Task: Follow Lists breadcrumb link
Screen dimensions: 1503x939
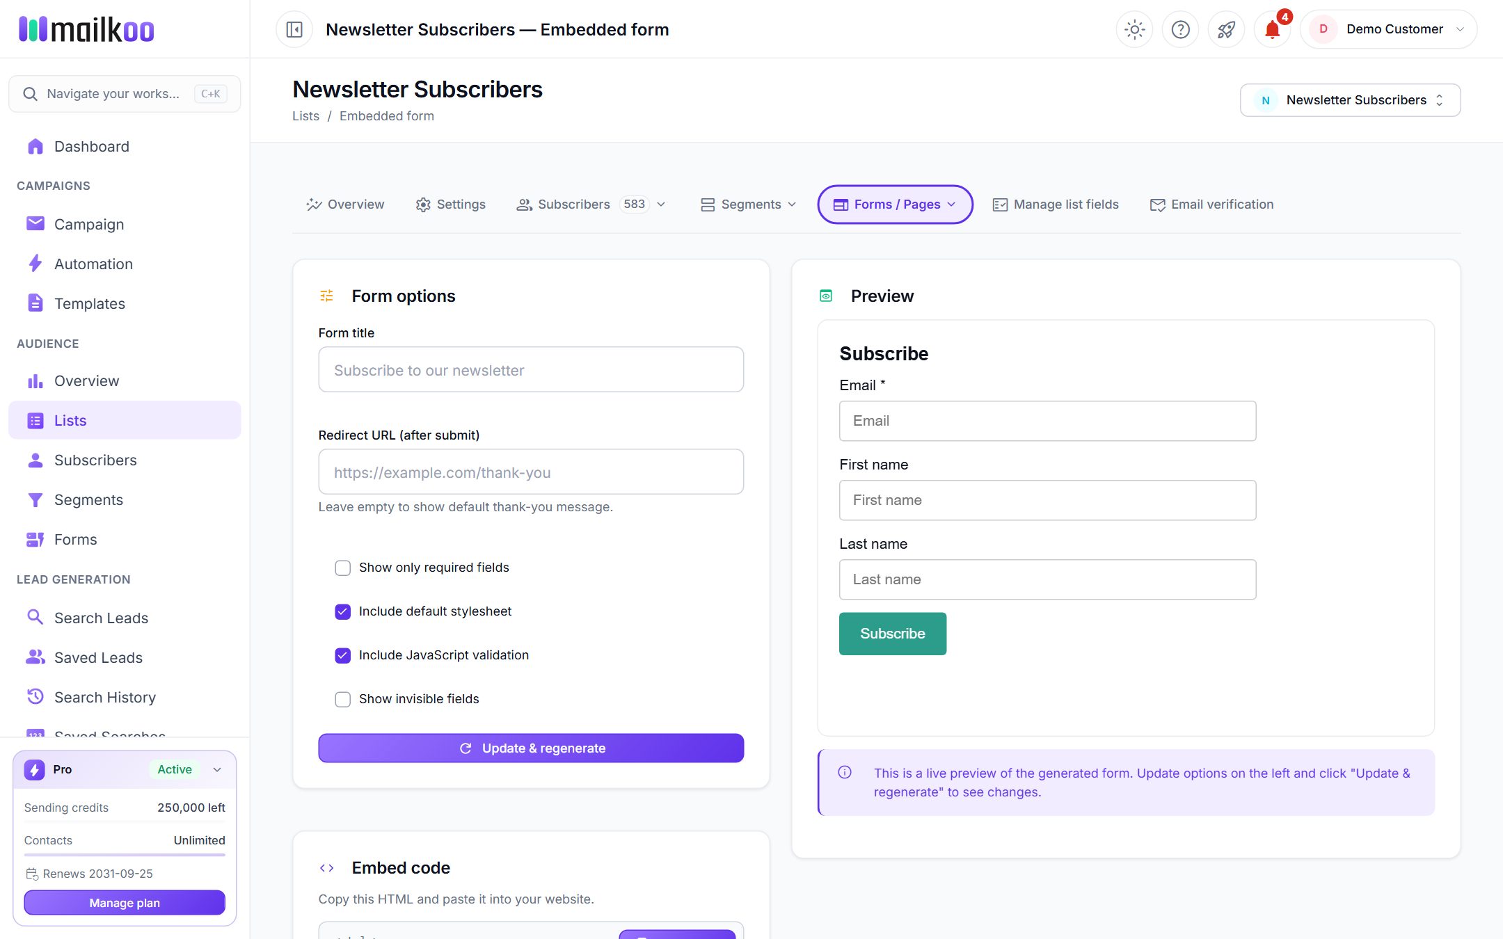Action: (x=305, y=116)
